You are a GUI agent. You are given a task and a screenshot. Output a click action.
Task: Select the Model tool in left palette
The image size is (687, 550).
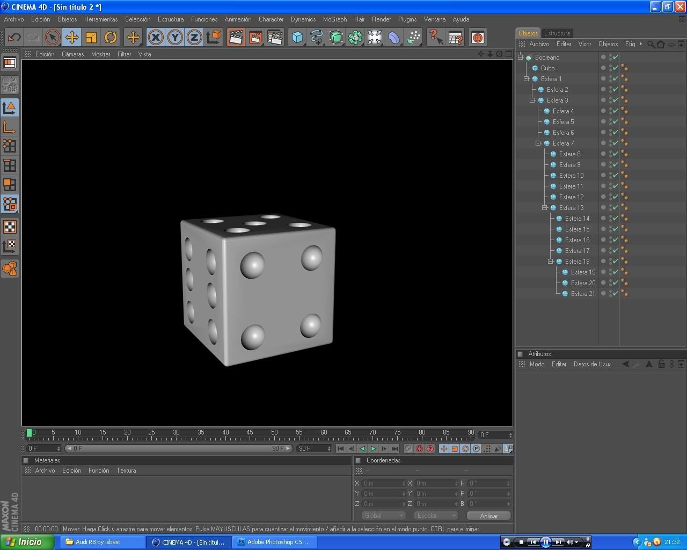coord(10,107)
